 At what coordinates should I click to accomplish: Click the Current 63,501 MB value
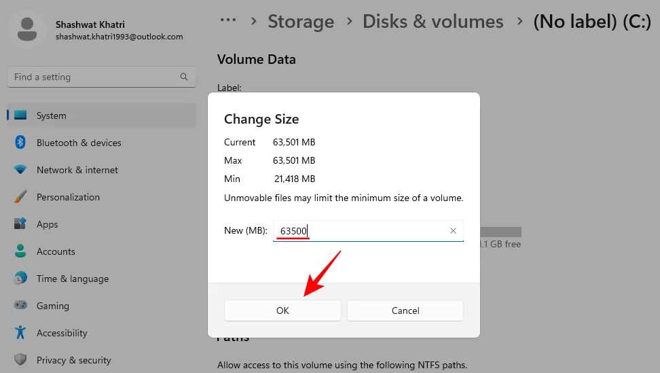coord(294,142)
